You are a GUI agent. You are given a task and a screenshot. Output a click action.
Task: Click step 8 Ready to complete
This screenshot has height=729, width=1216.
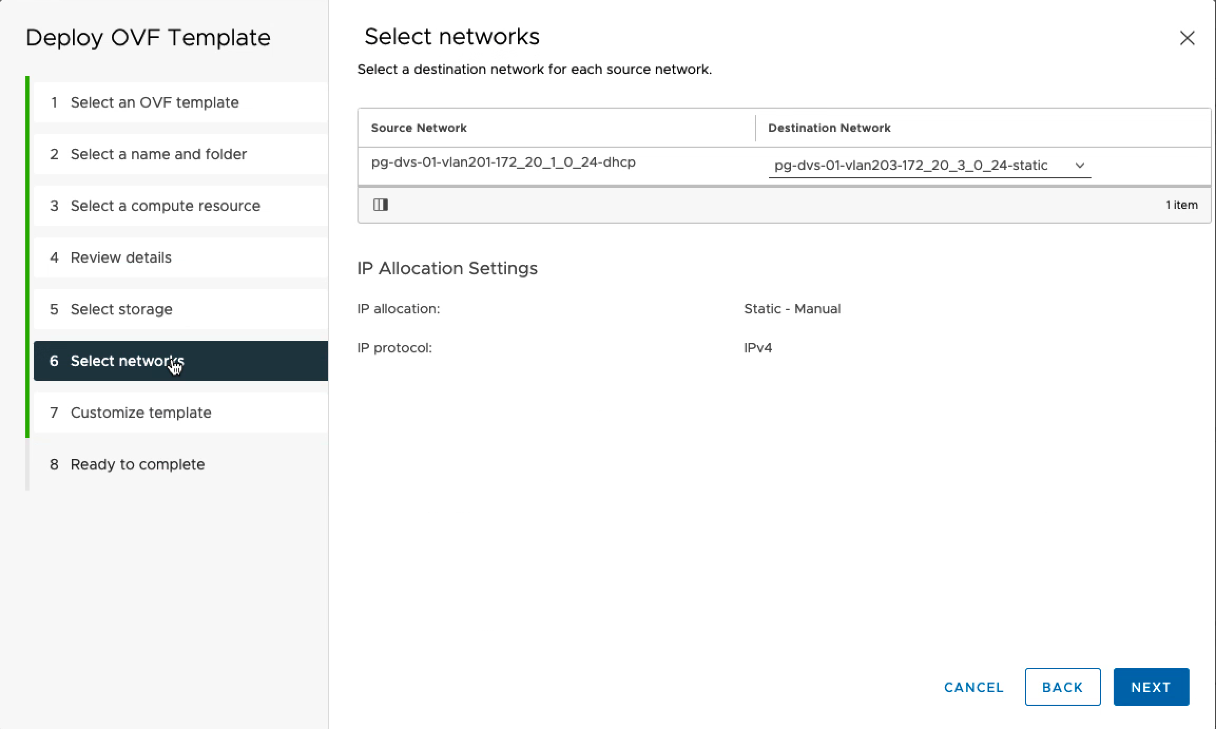(138, 464)
